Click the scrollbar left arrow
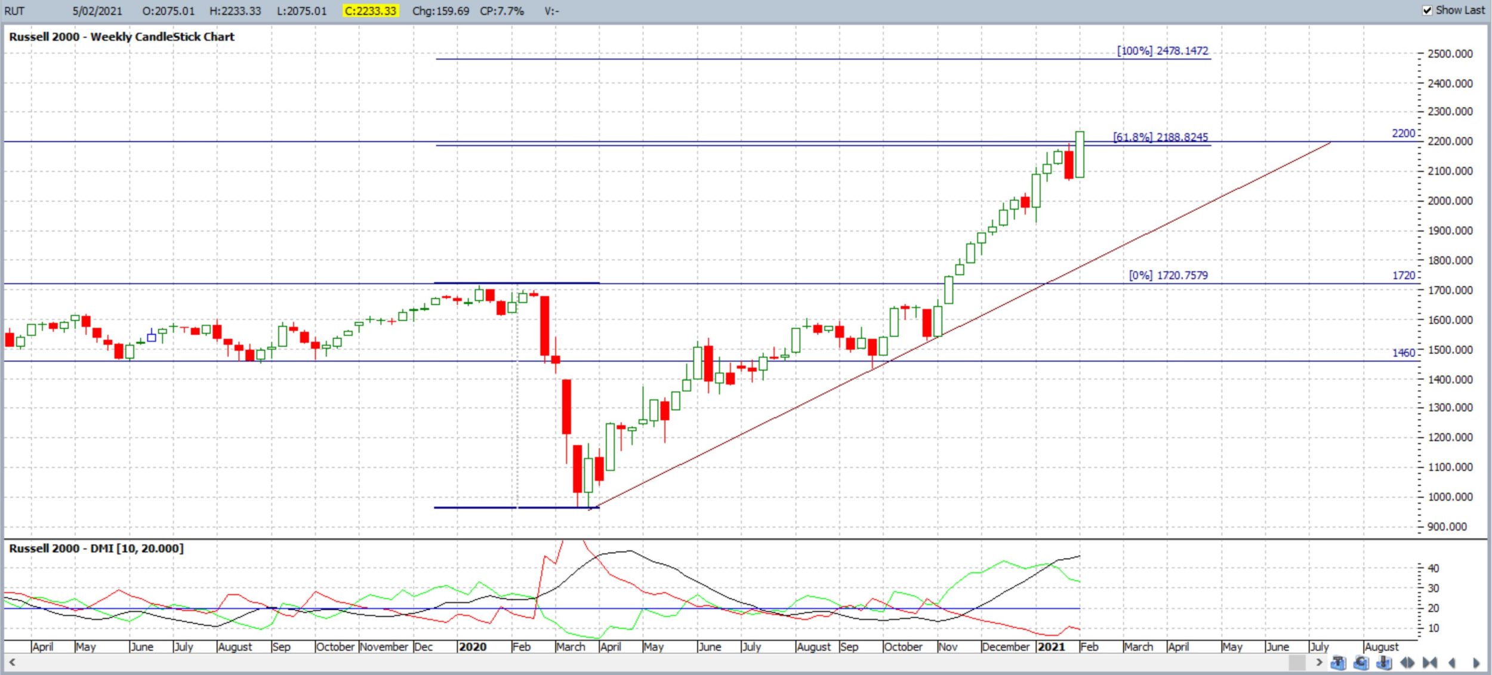The width and height of the screenshot is (1492, 675). tap(12, 662)
